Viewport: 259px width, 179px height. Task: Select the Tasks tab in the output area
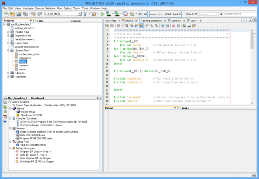(x=185, y=108)
